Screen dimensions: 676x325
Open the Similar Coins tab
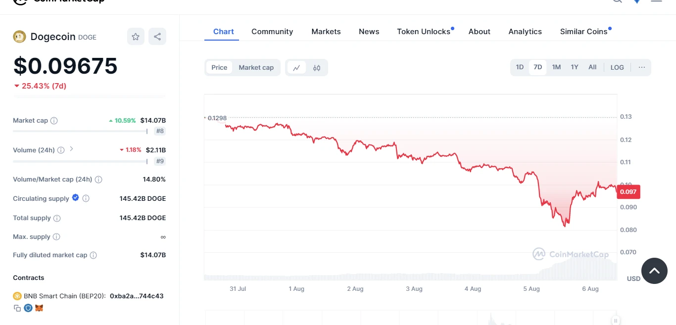click(583, 32)
